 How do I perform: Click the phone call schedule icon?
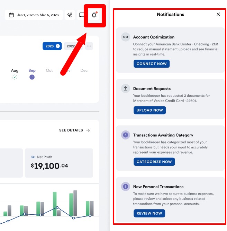coord(70,15)
